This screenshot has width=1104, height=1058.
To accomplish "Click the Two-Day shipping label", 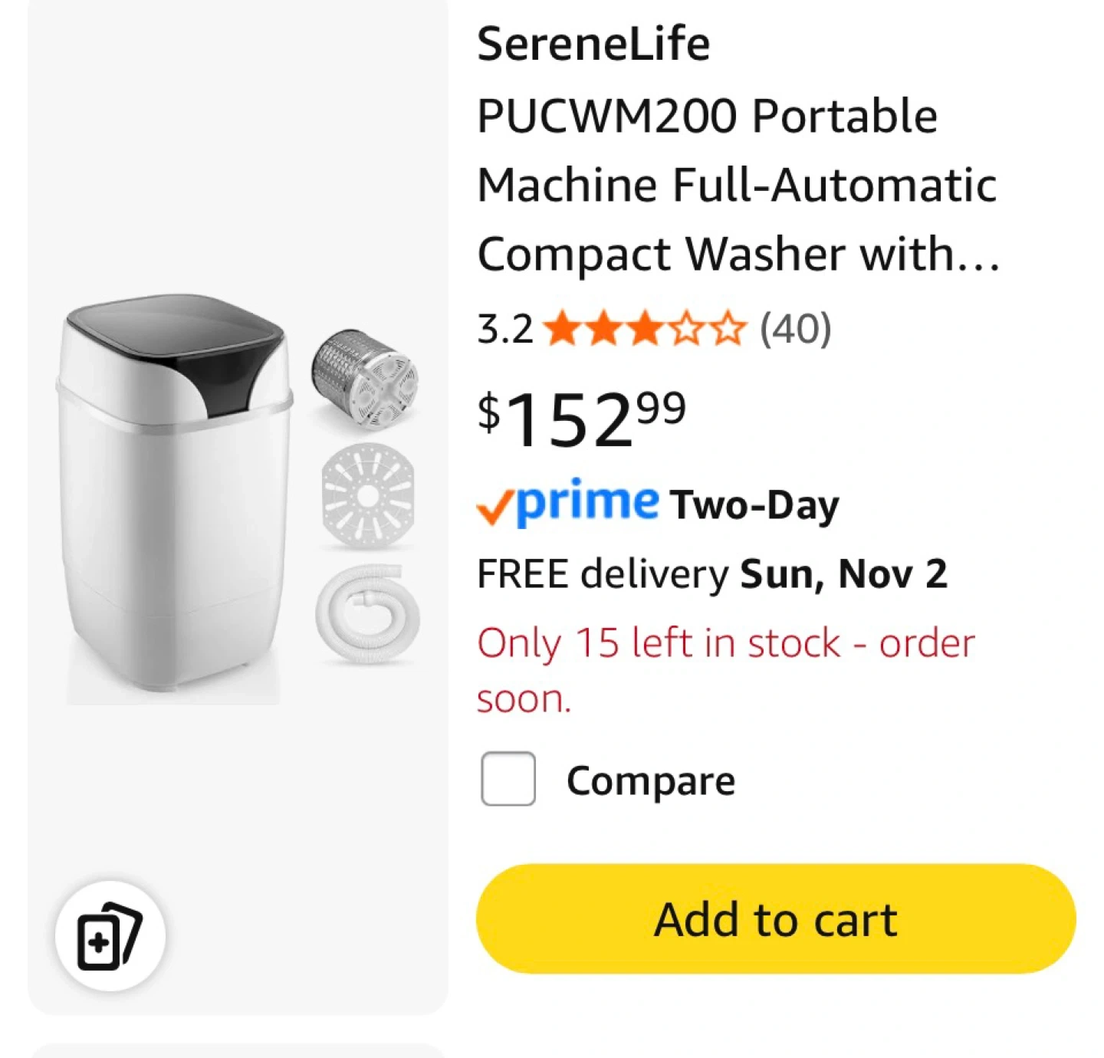I will (754, 505).
